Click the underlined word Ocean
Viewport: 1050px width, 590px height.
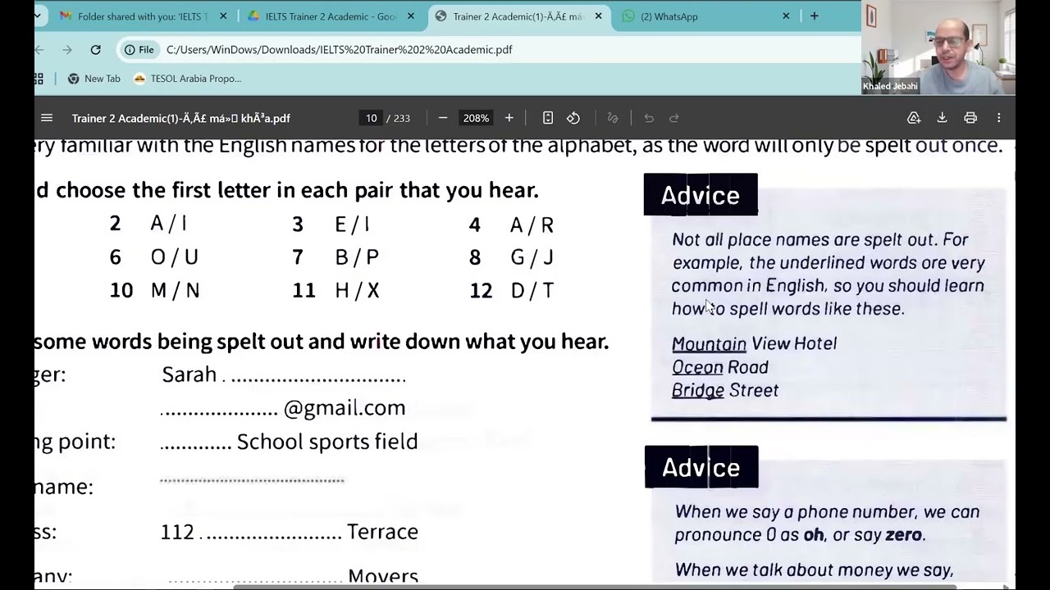coord(697,367)
